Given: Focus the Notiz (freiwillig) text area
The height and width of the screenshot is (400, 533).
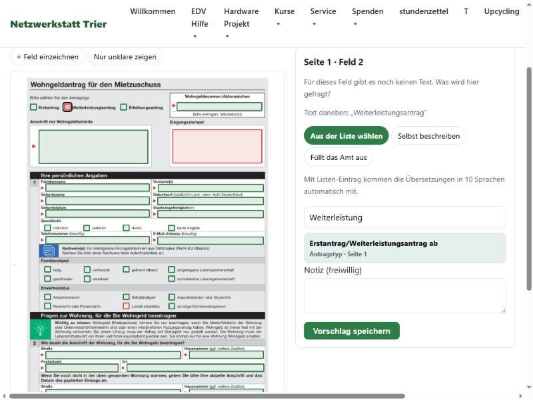Looking at the screenshot, I should point(405,296).
